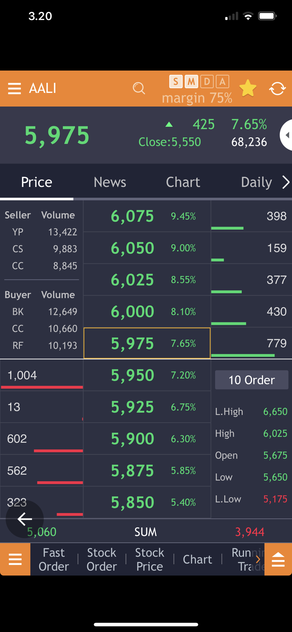Open the hamburger menu beside AALI
Viewport: 292px width, 632px height.
[x=15, y=88]
